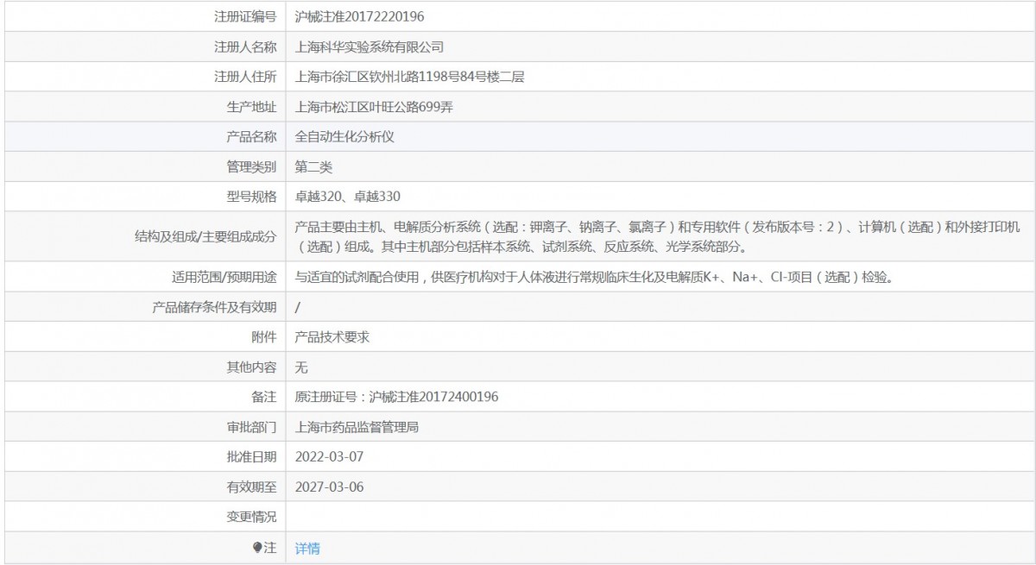Click the composition text starting 产品主要由主机
This screenshot has width=1036, height=565.
657,236
